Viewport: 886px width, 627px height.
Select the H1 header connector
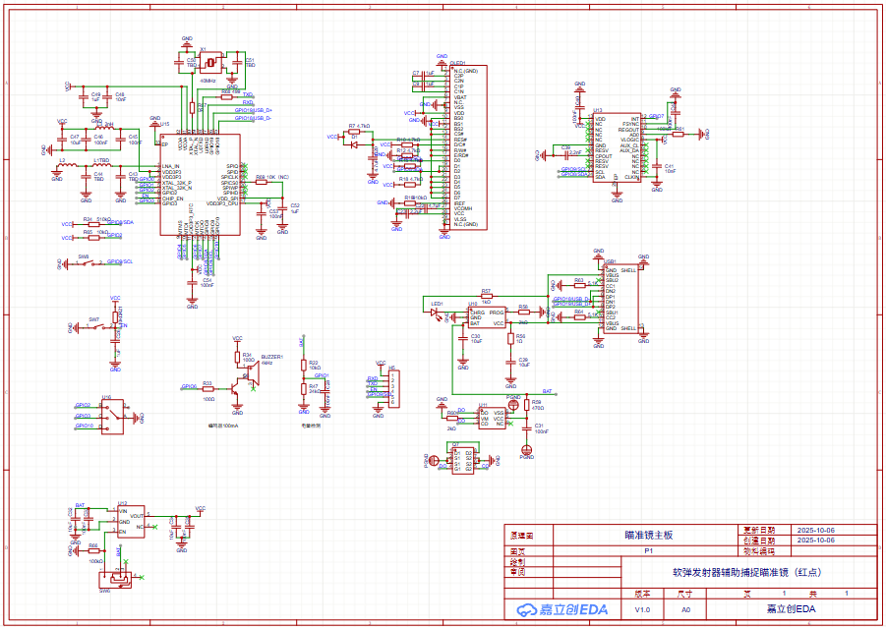[x=394, y=389]
